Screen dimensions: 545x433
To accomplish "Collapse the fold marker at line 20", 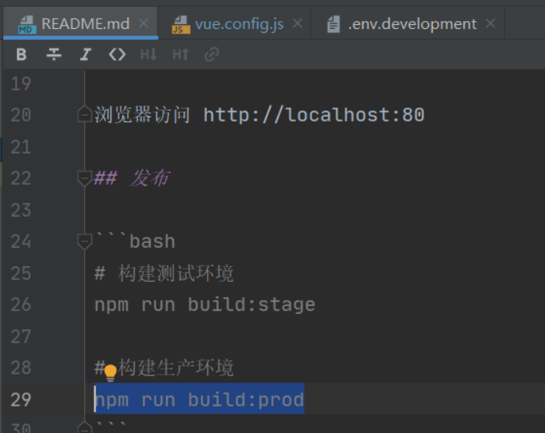I will tap(85, 115).
